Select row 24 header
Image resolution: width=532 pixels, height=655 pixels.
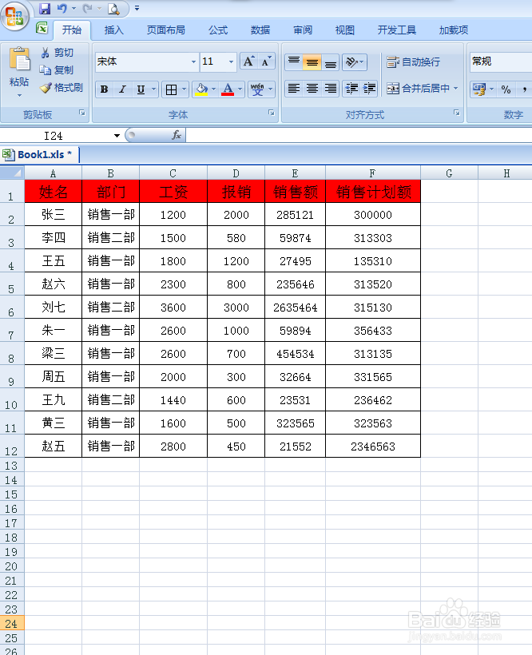pos(11,623)
